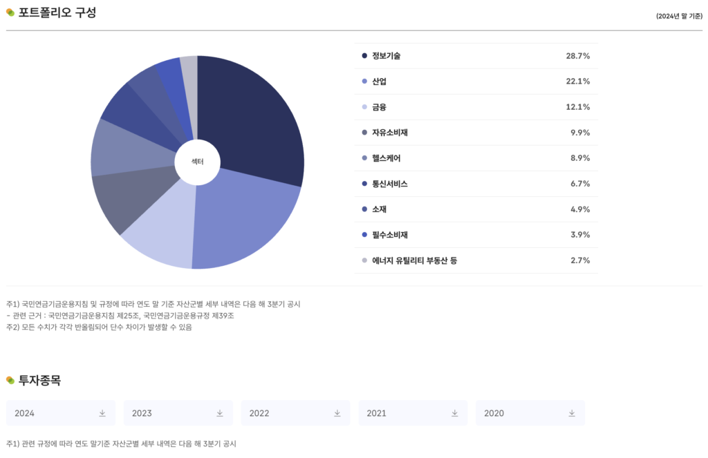708x458 pixels.
Task: Click the 섹터 center label of chart
Action: 197,162
